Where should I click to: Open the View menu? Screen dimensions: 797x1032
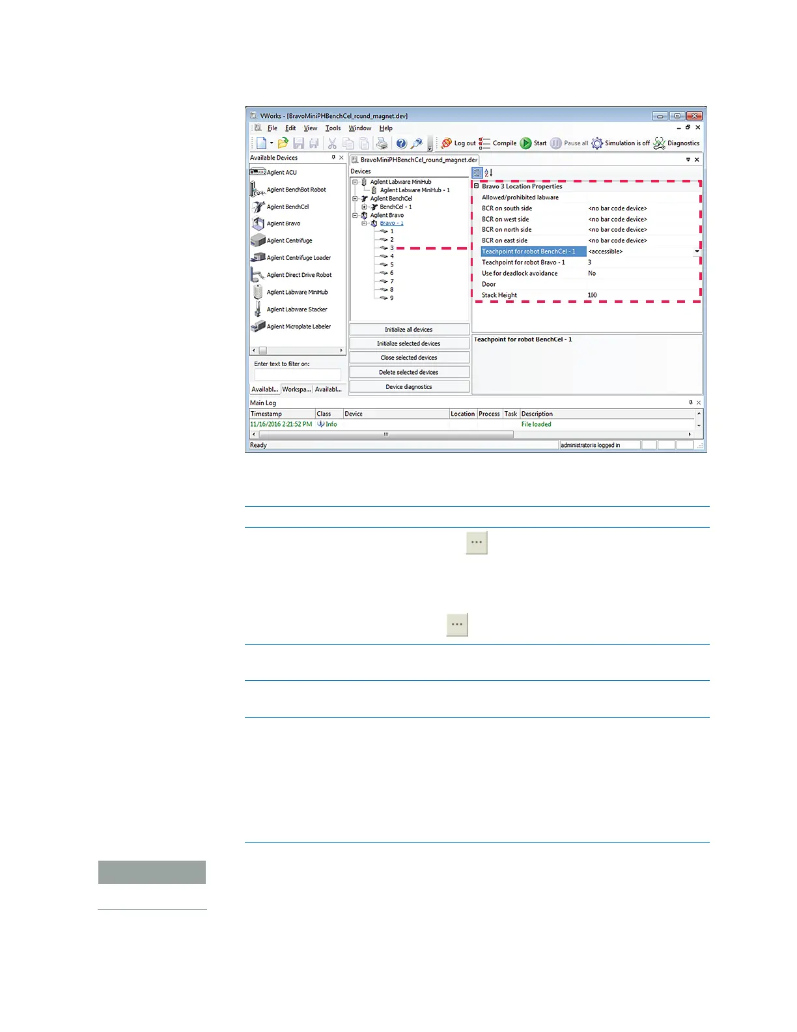311,128
